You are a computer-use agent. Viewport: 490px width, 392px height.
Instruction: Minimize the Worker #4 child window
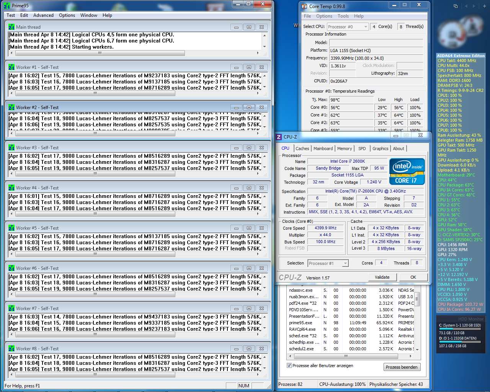(236, 188)
